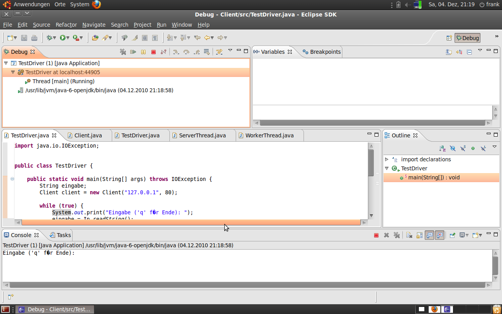Click the Last Edit Location arrow icon
502x314 pixels.
pos(197,38)
